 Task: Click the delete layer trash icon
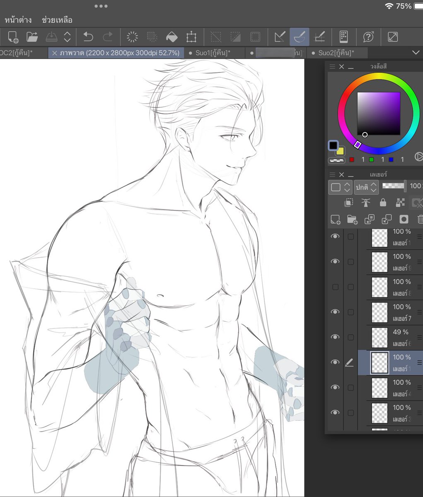(421, 219)
